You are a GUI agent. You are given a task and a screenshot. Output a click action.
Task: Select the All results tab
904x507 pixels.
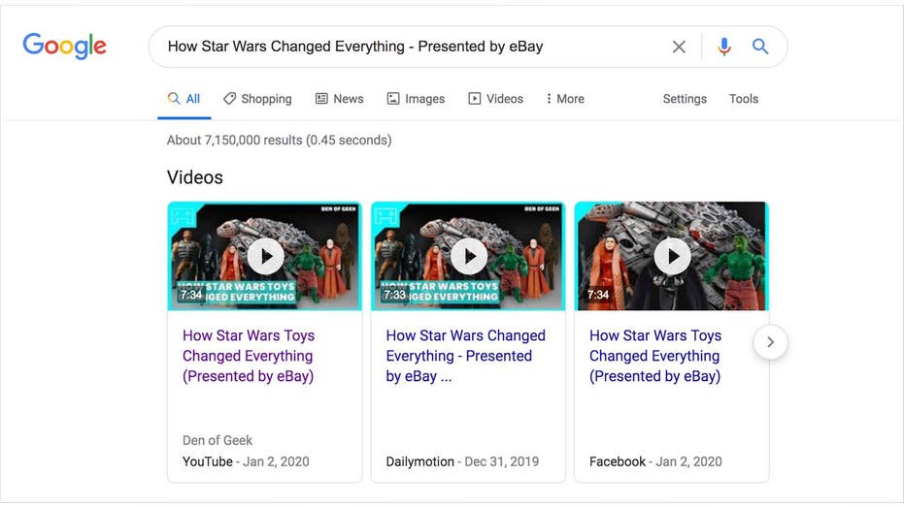click(184, 99)
